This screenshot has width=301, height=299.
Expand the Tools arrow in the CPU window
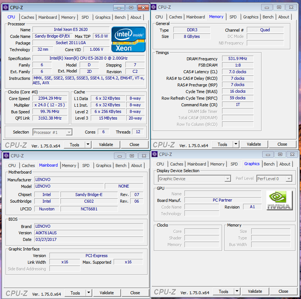point(88,145)
